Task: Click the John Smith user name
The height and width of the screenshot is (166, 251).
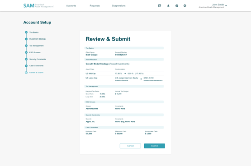Action: pyautogui.click(x=218, y=5)
